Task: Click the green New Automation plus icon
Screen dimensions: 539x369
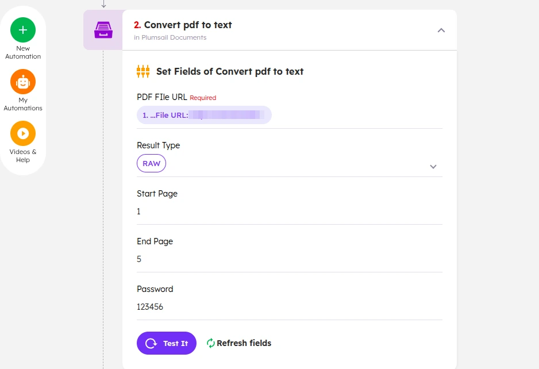Action: pyautogui.click(x=23, y=30)
